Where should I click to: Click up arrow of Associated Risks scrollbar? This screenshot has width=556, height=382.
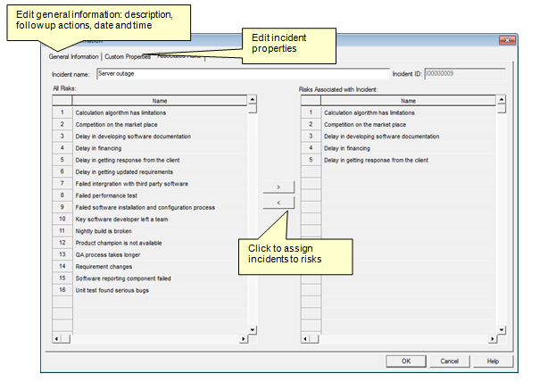pos(501,100)
